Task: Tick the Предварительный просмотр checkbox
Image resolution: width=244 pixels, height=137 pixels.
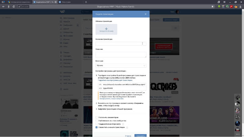Action: coord(97,124)
